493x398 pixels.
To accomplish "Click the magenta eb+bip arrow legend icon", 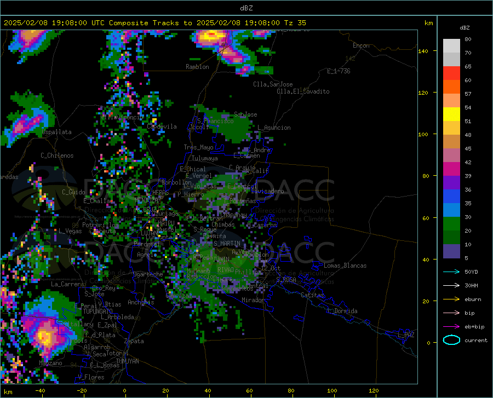I will coord(451,327).
